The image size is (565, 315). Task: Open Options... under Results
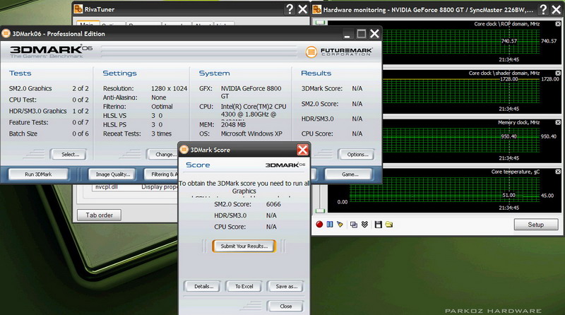[x=357, y=154]
